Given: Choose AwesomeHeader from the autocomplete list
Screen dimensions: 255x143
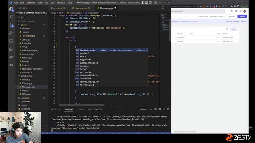Looking at the screenshot, I should [x=112, y=50].
